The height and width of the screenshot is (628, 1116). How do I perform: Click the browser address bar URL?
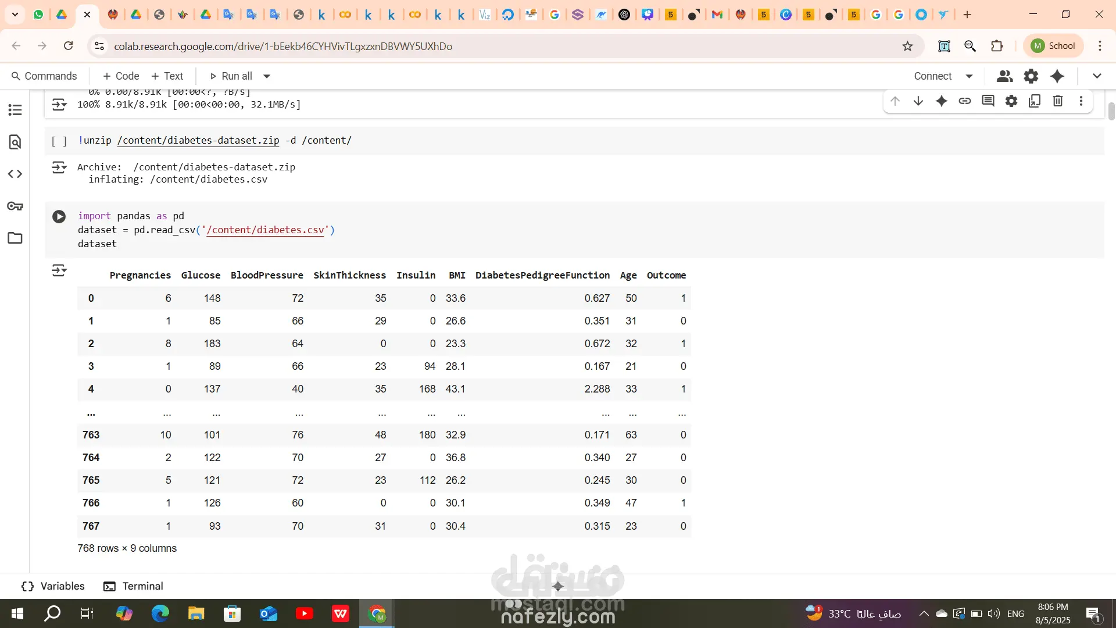tap(282, 46)
